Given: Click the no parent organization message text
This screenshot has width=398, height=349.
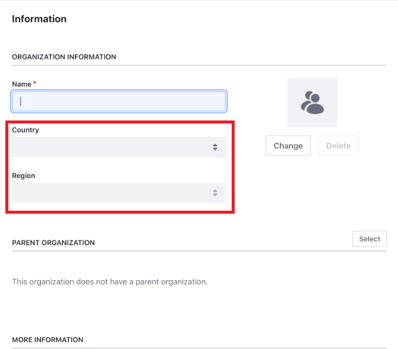Looking at the screenshot, I should coord(110,281).
